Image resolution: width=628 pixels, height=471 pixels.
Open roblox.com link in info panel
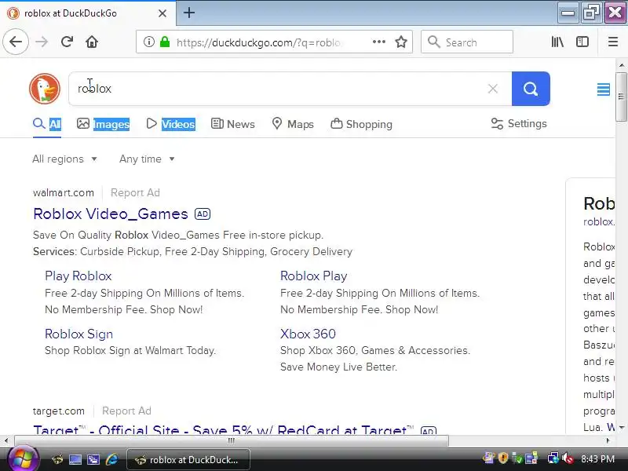599,222
